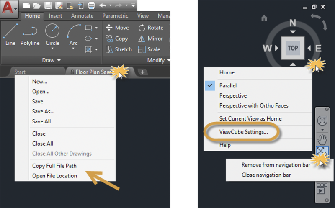Viewport: 335px width, 208px height.
Task: Click the Save As disk-with-pencil icon
Action: click(x=59, y=5)
